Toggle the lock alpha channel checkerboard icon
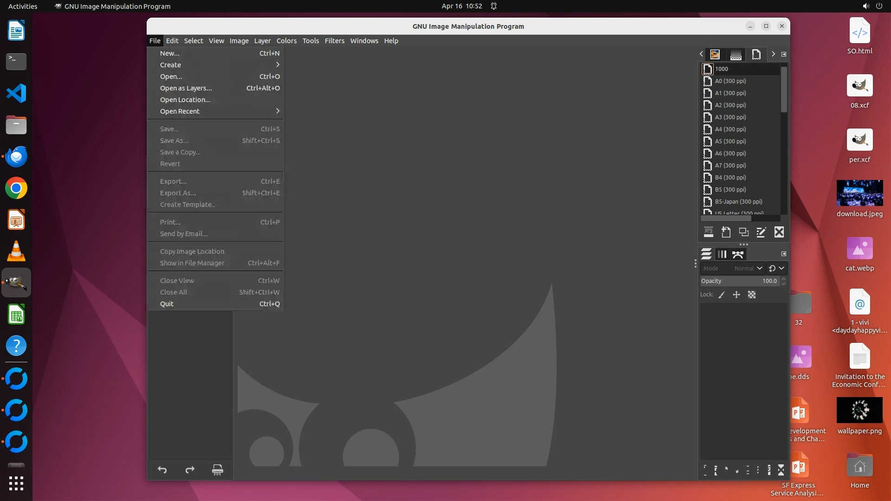The image size is (891, 501). coord(752,295)
